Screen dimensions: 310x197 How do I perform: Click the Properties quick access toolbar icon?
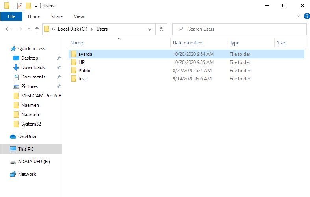coord(20,6)
